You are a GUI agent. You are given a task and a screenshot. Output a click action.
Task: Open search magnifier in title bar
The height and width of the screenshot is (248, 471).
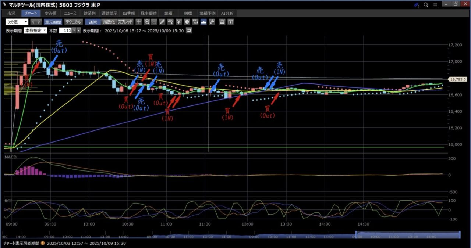coord(426,5)
